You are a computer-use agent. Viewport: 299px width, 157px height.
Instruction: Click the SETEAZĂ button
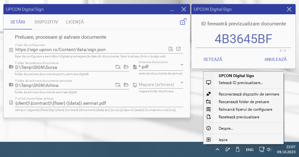click(213, 59)
